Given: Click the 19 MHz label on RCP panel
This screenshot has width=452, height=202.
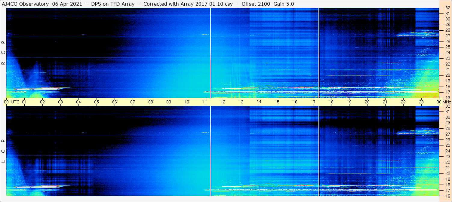Looking at the screenshot, I should (x=447, y=81).
